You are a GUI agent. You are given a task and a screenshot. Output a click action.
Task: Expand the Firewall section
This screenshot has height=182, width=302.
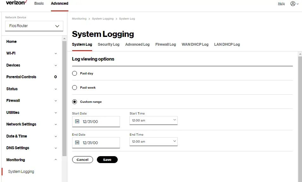coord(32,101)
